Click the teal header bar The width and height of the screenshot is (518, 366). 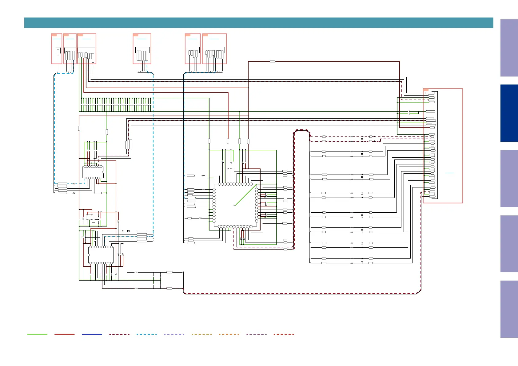[x=259, y=23]
